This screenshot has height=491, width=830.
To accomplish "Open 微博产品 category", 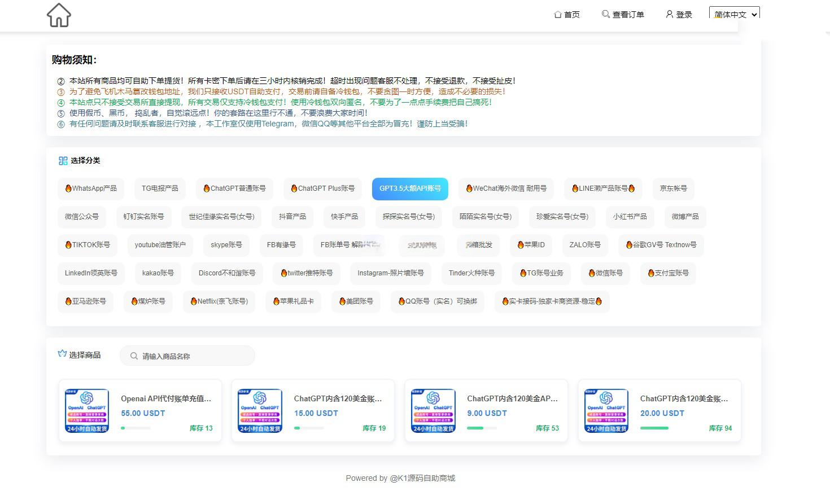I will tap(685, 217).
